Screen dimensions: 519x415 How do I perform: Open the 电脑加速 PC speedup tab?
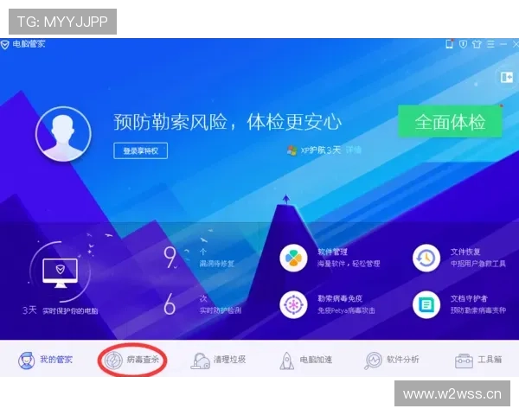click(x=305, y=361)
